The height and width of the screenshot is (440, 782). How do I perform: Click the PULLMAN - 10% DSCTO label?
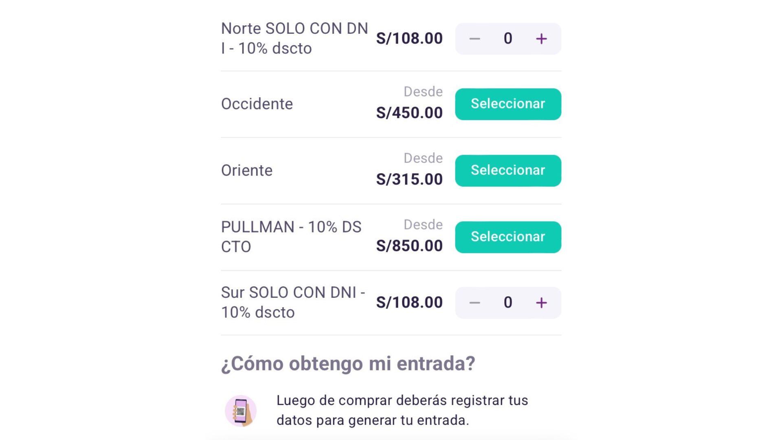click(291, 237)
